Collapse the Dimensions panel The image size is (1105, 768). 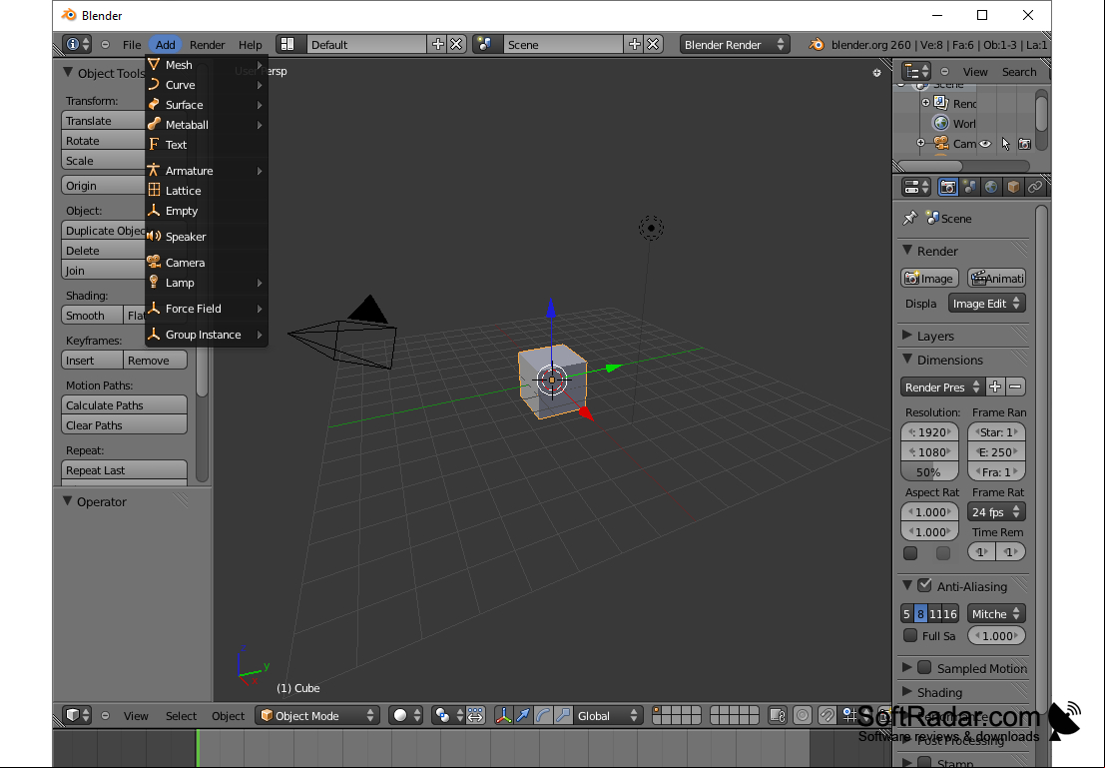pyautogui.click(x=907, y=360)
